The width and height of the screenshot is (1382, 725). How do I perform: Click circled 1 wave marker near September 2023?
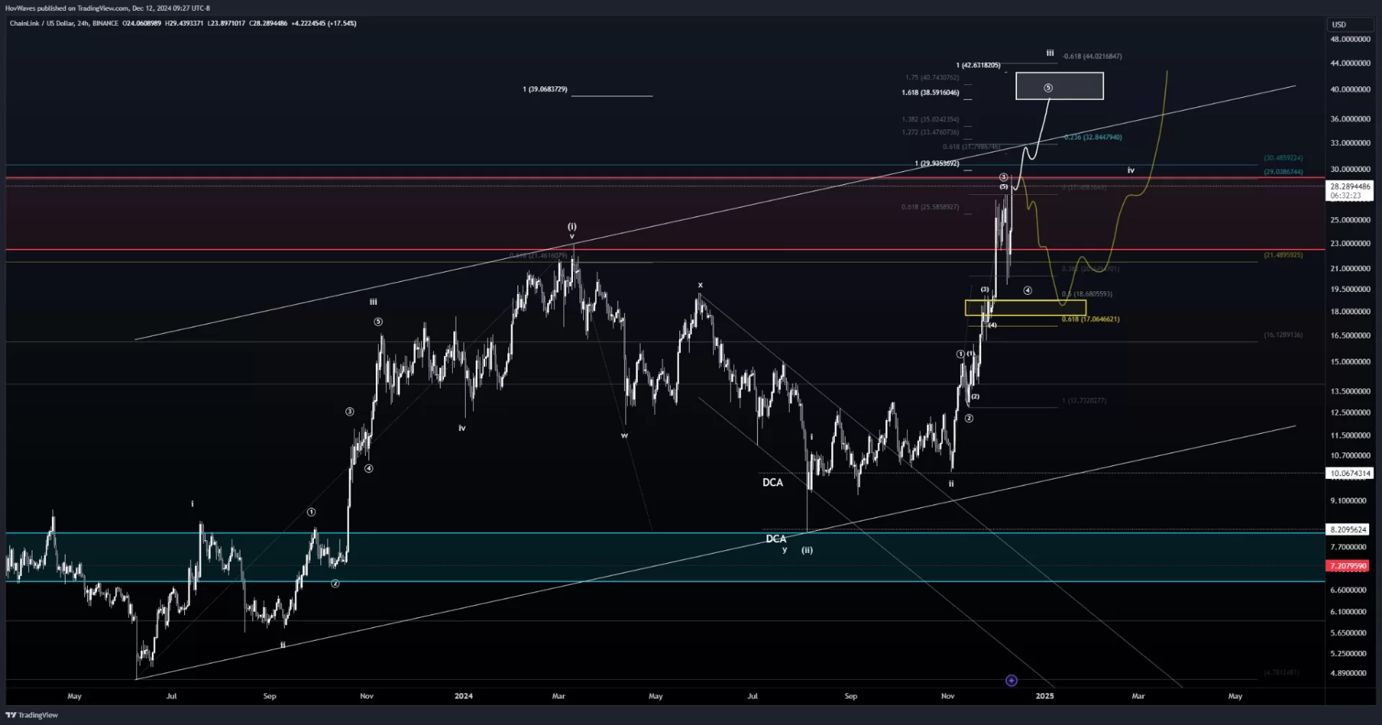tap(311, 512)
